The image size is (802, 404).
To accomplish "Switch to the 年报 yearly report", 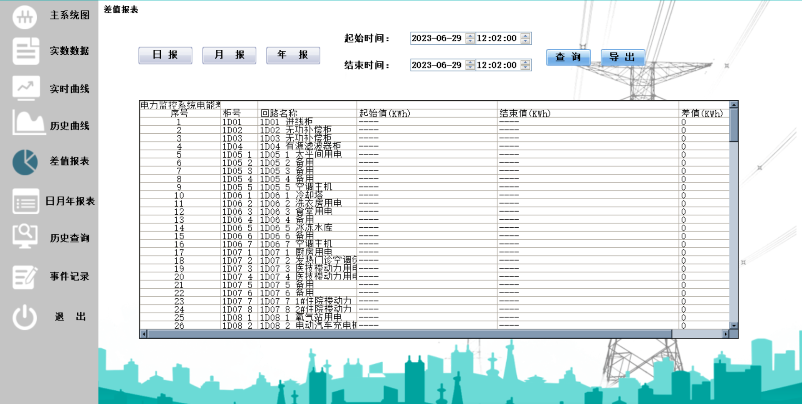I will (x=293, y=55).
